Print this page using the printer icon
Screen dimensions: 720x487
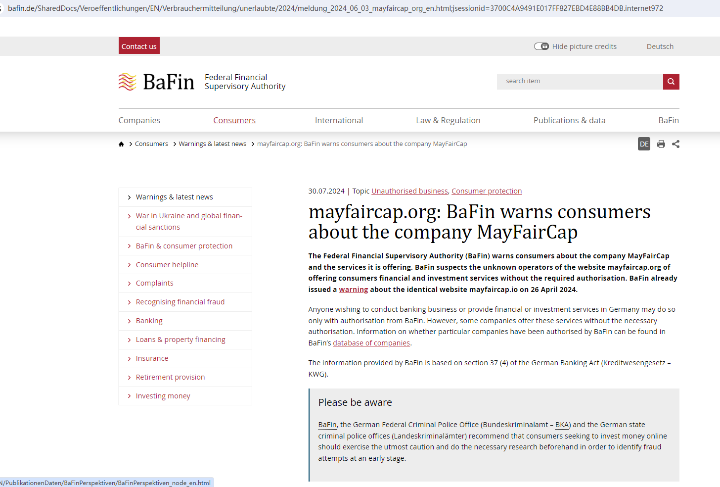pos(661,144)
